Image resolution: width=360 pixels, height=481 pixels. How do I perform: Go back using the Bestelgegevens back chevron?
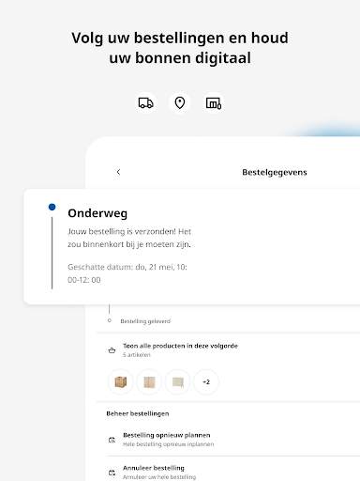point(118,172)
